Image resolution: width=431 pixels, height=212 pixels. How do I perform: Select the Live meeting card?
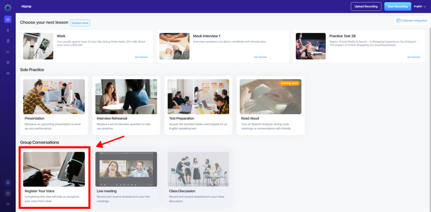pos(126,177)
